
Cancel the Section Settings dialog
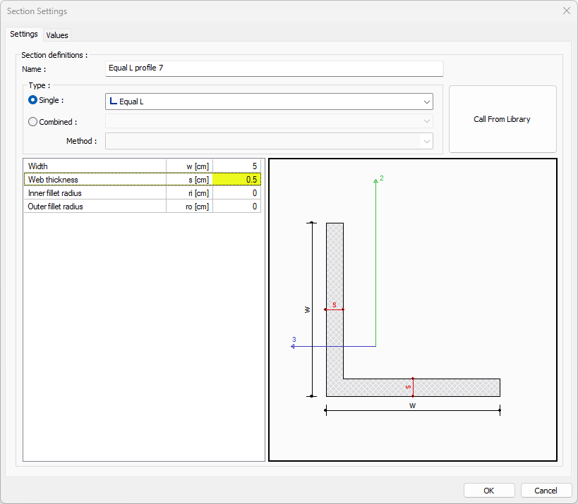(x=546, y=491)
